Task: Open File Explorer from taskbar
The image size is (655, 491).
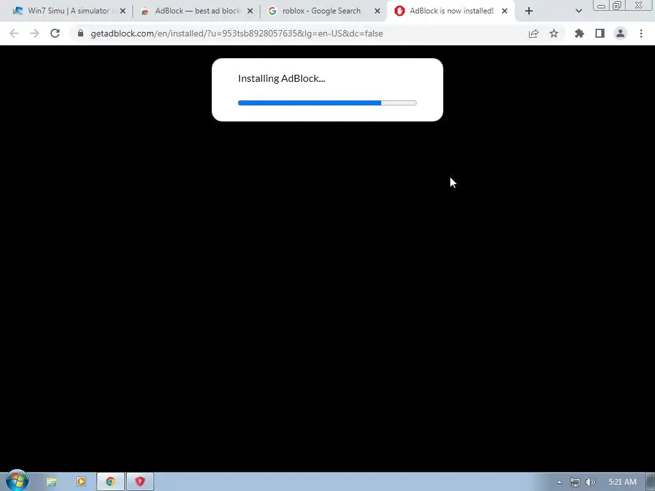Action: point(51,482)
